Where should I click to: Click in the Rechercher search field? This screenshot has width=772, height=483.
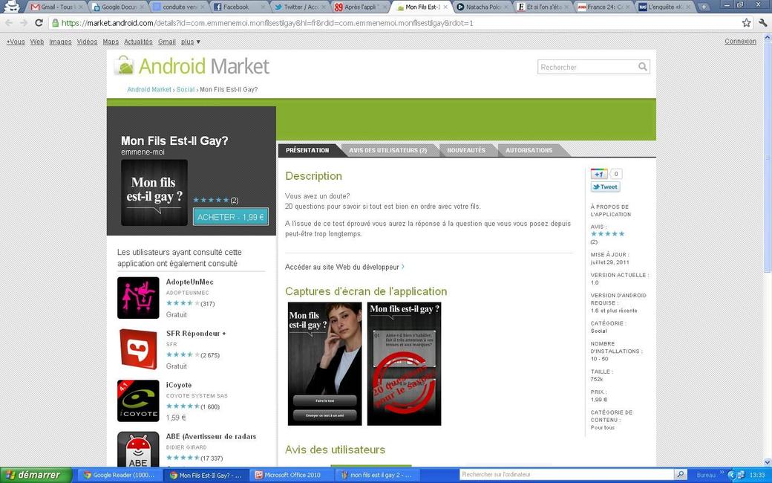coord(586,67)
